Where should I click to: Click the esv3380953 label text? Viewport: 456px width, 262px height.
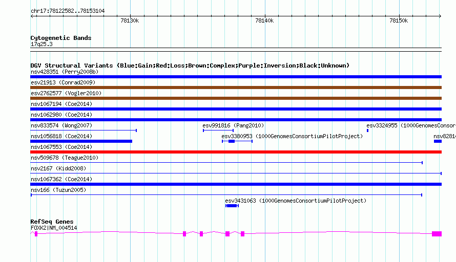(292, 136)
